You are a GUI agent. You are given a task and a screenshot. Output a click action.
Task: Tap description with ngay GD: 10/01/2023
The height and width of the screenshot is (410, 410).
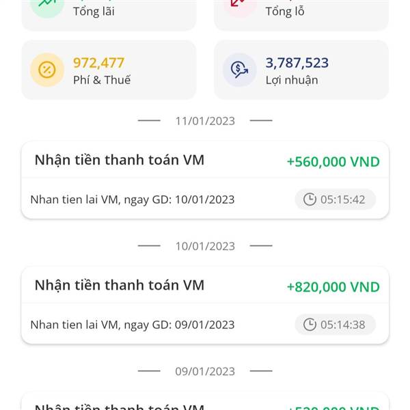click(x=133, y=200)
